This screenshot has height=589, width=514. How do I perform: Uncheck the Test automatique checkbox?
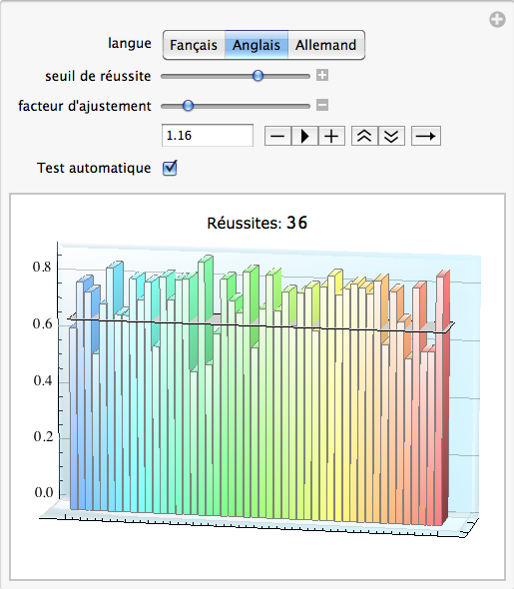coord(170,168)
